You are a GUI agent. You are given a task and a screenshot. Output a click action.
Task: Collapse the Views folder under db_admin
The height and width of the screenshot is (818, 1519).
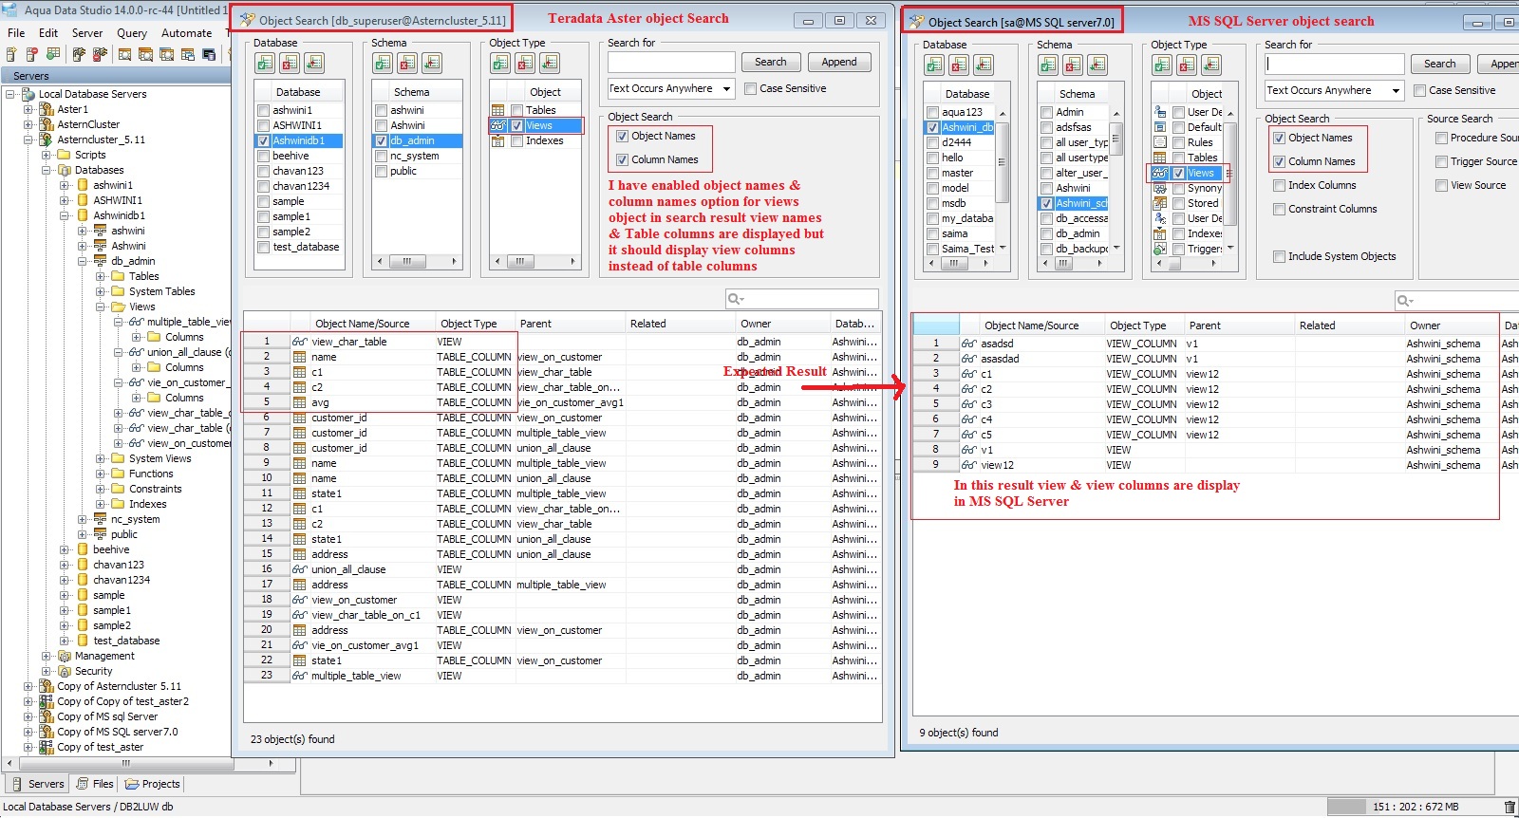(x=101, y=307)
